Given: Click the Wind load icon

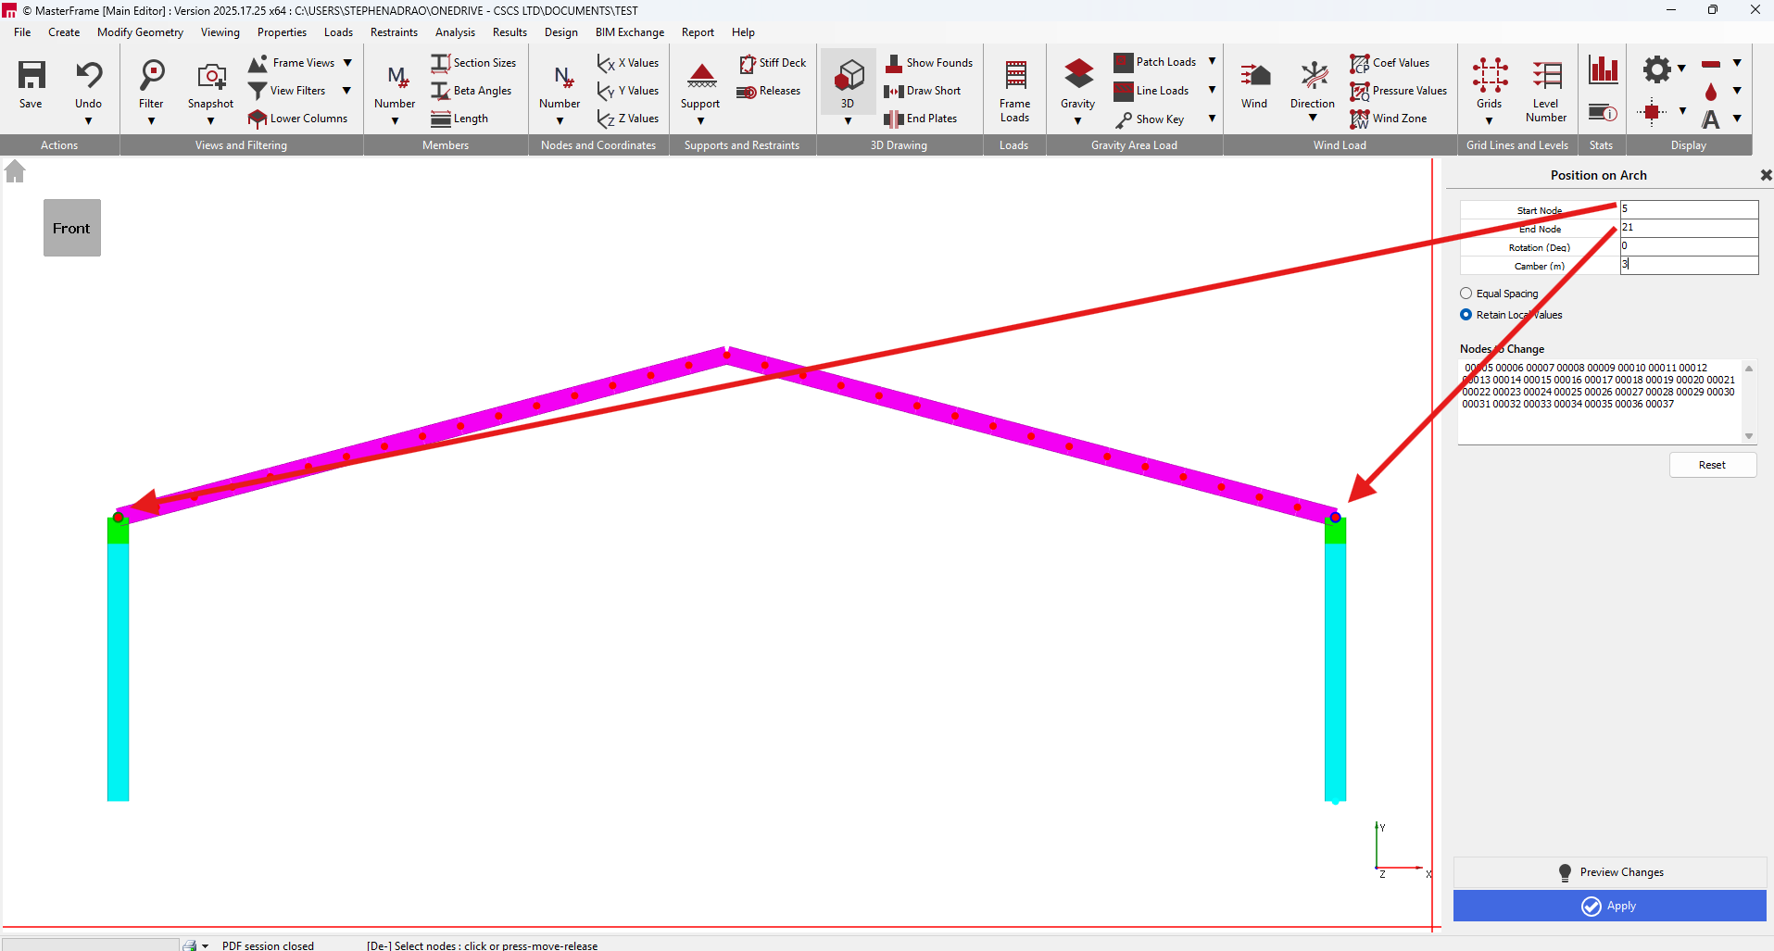Looking at the screenshot, I should click(1255, 75).
